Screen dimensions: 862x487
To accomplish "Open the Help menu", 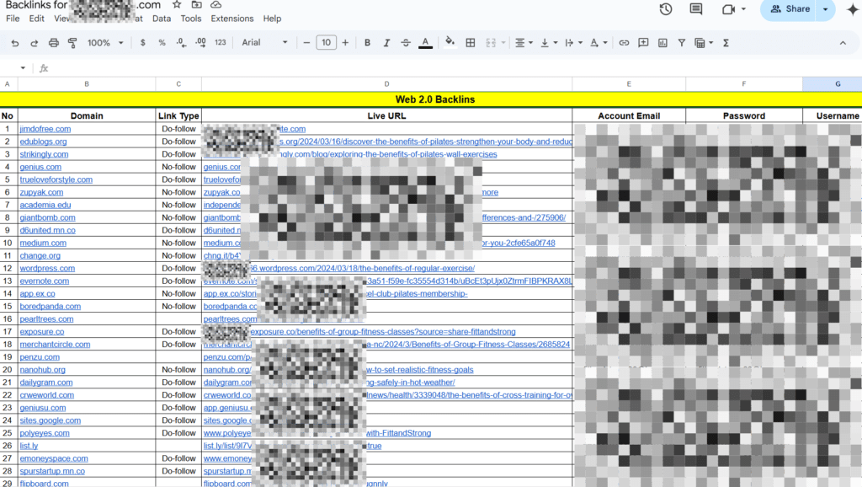I will point(272,19).
